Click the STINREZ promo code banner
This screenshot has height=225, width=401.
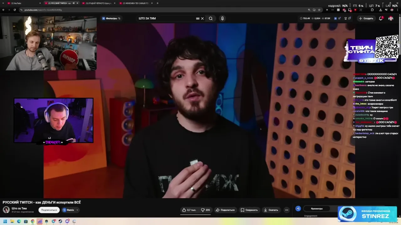(367, 214)
